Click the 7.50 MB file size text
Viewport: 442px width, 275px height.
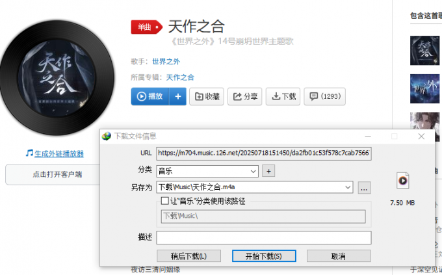tap(402, 203)
